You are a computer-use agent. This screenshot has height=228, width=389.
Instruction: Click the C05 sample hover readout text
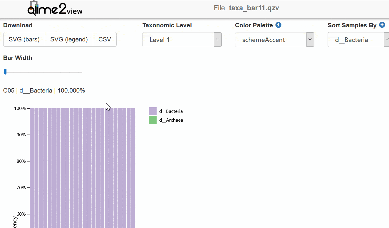click(44, 90)
